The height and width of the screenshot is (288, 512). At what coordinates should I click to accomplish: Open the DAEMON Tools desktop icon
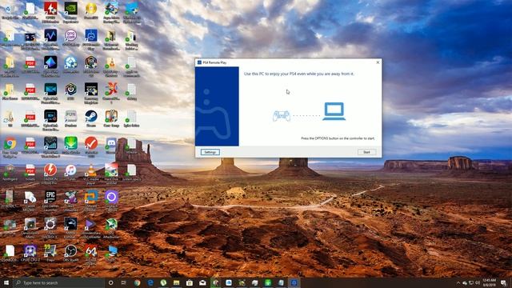pyautogui.click(x=50, y=173)
